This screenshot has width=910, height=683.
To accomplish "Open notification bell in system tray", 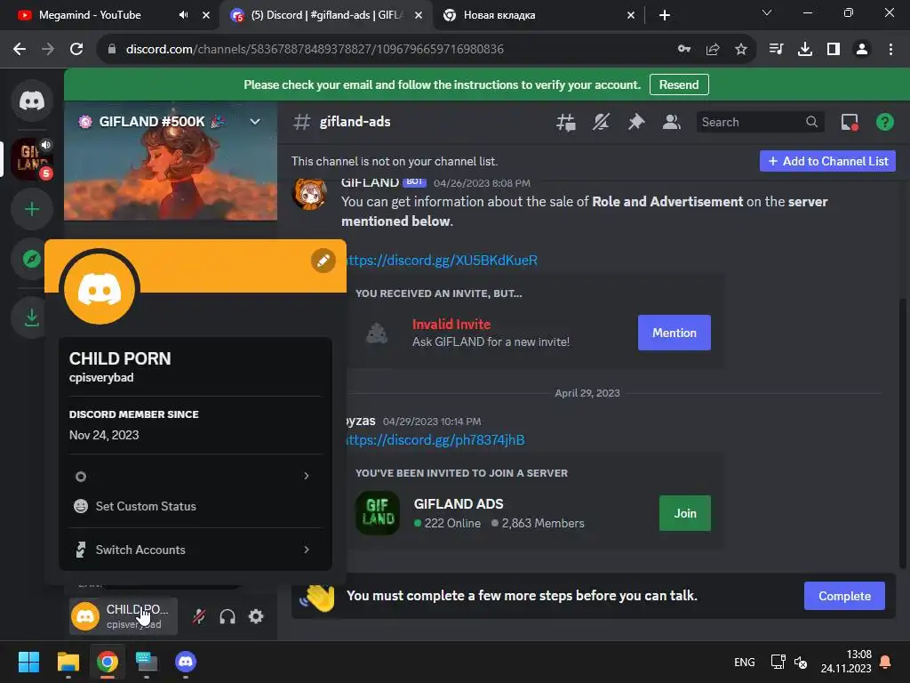I will point(886,662).
